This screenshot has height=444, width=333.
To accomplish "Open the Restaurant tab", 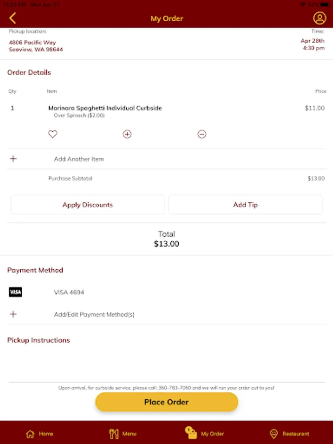I will 290,434.
